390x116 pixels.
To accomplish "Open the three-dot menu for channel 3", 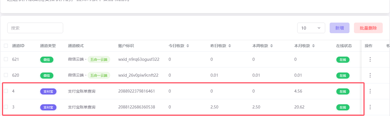I will (370, 107).
